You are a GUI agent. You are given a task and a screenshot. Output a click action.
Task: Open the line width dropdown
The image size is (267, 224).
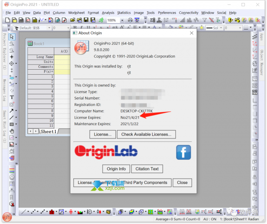pos(240,28)
